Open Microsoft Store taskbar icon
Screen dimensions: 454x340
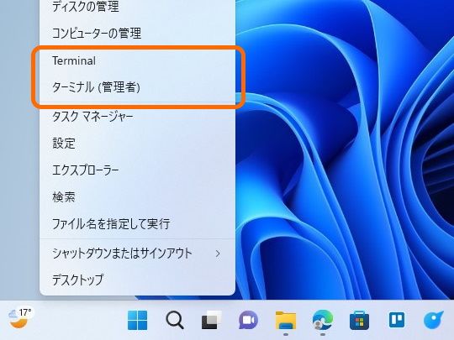pyautogui.click(x=359, y=320)
